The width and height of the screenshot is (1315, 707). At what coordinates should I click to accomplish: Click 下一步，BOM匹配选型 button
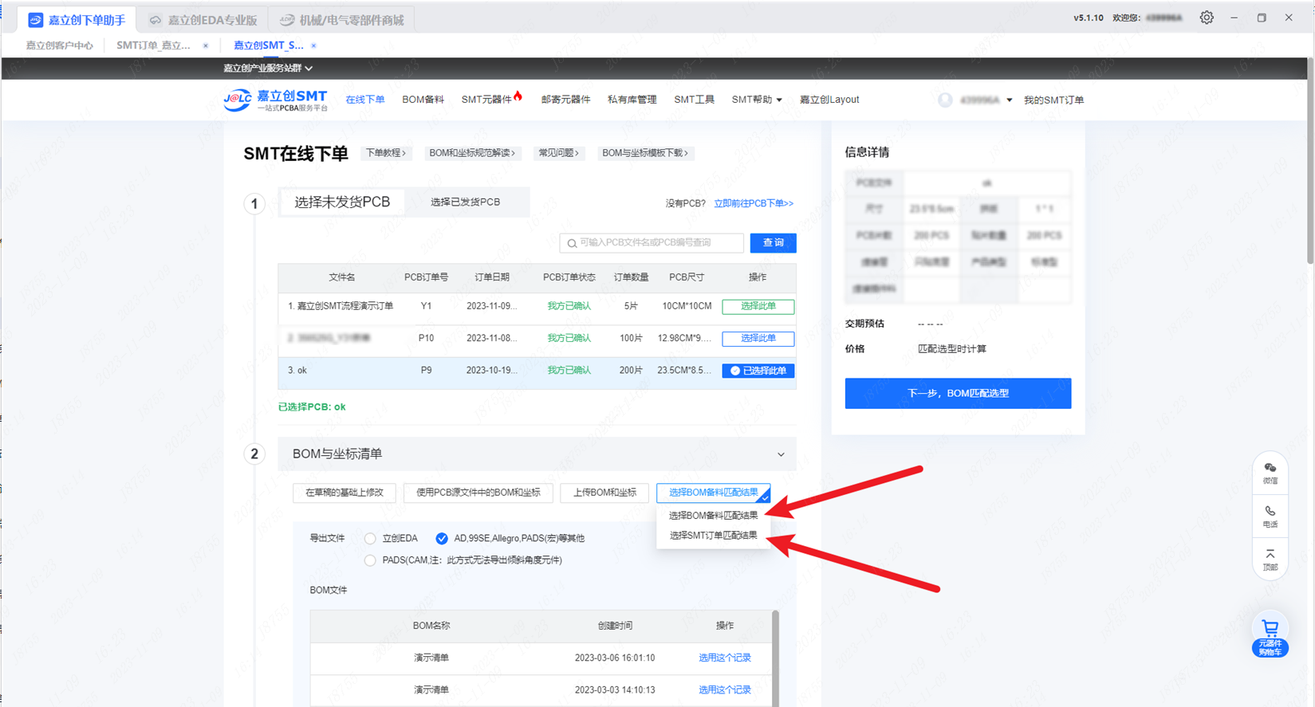click(958, 393)
